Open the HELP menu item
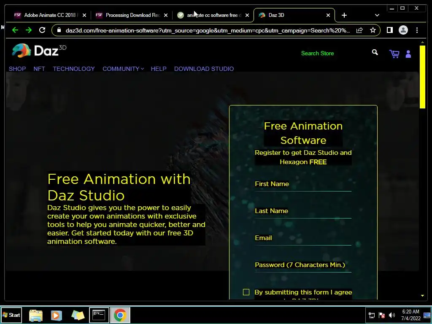The height and width of the screenshot is (324, 432). pyautogui.click(x=159, y=69)
